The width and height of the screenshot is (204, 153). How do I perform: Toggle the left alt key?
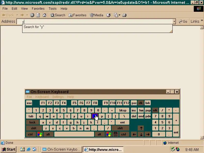[x=48, y=134]
